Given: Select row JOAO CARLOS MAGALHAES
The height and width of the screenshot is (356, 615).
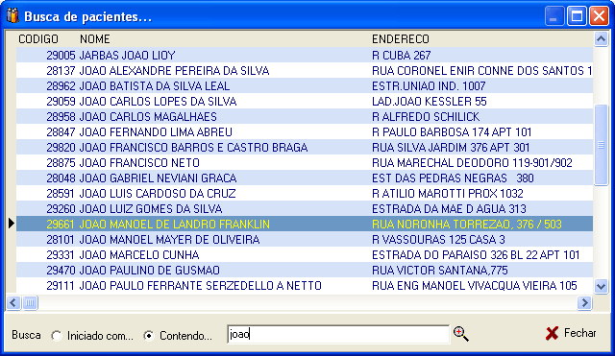Looking at the screenshot, I should click(x=305, y=117).
